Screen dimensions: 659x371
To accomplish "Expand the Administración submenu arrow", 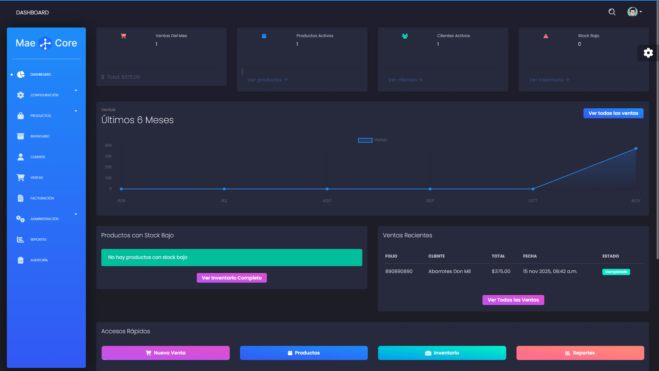I will pos(76,214).
